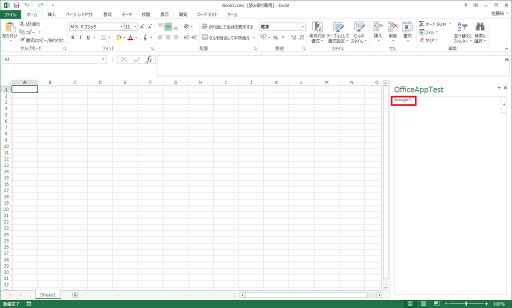The height and width of the screenshot is (308, 512).
Task: Select the Format Painter icon
Action: (x=21, y=40)
